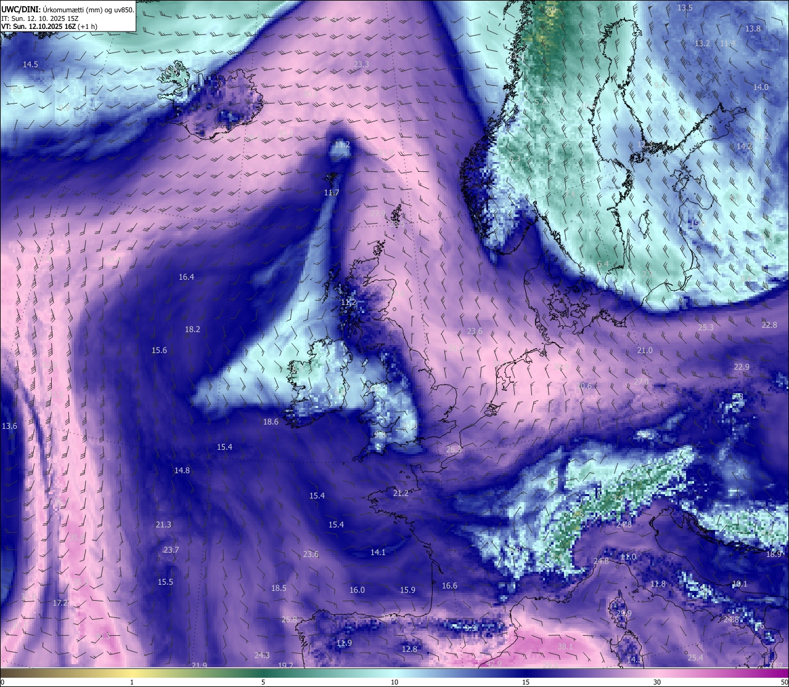Click the 23.7 value in the Atlantic plume
Image resolution: width=789 pixels, height=687 pixels.
171,550
